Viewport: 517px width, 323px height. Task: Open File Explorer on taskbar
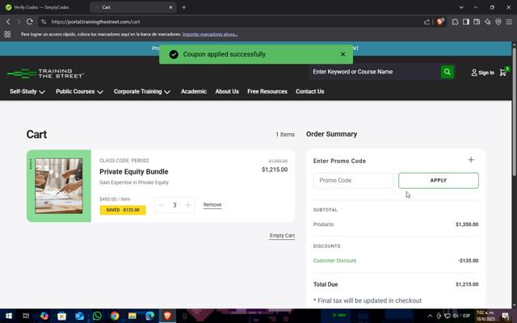pyautogui.click(x=132, y=316)
